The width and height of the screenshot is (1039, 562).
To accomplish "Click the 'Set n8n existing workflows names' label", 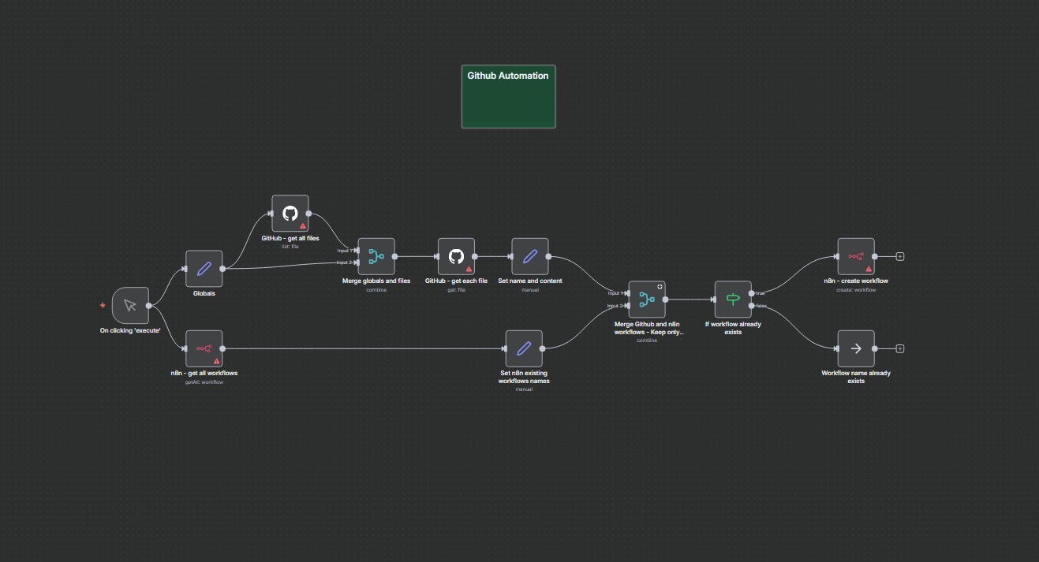I will 524,377.
